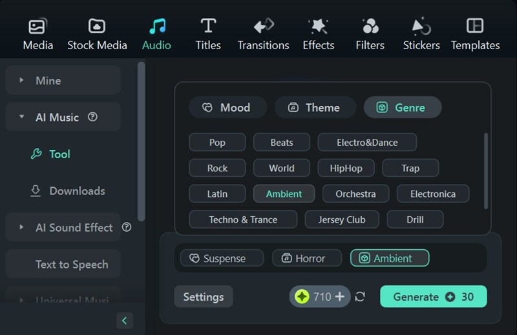Choose the HipHop genre
This screenshot has height=335, width=517.
click(346, 168)
